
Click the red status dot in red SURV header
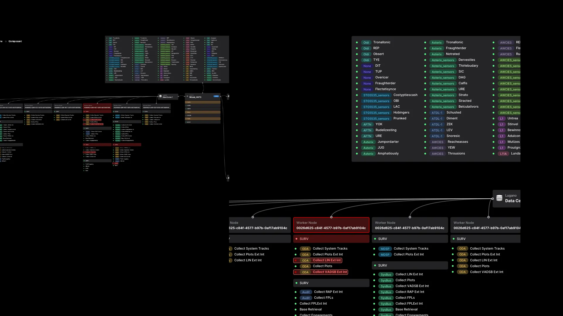pos(296,239)
